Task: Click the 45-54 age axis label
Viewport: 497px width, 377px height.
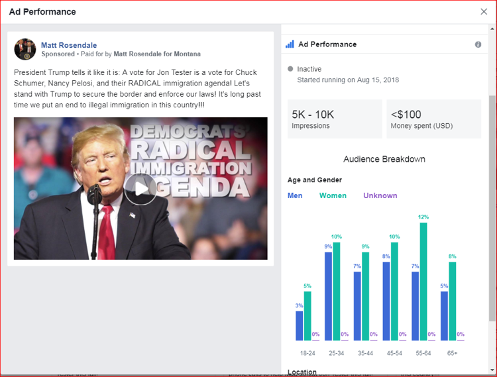Action: click(394, 353)
